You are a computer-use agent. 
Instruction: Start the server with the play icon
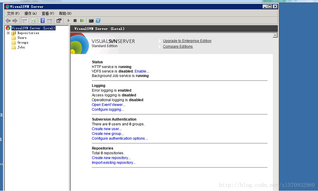pyautogui.click(x=69, y=21)
